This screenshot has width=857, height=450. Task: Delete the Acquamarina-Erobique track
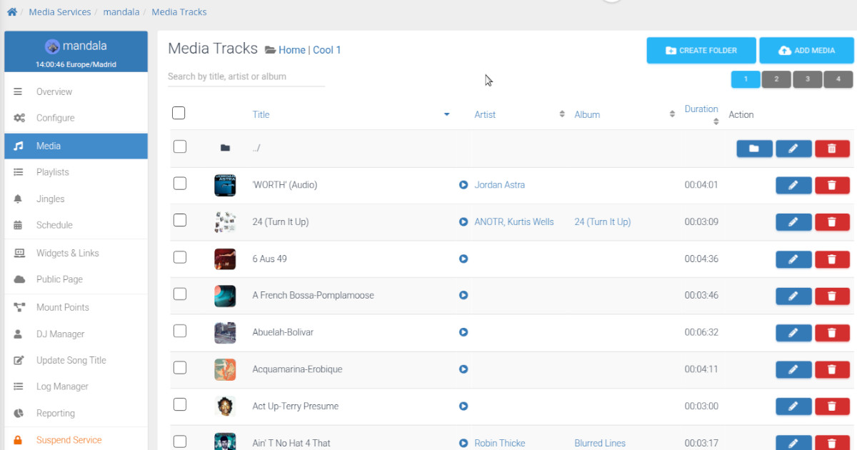pos(832,369)
